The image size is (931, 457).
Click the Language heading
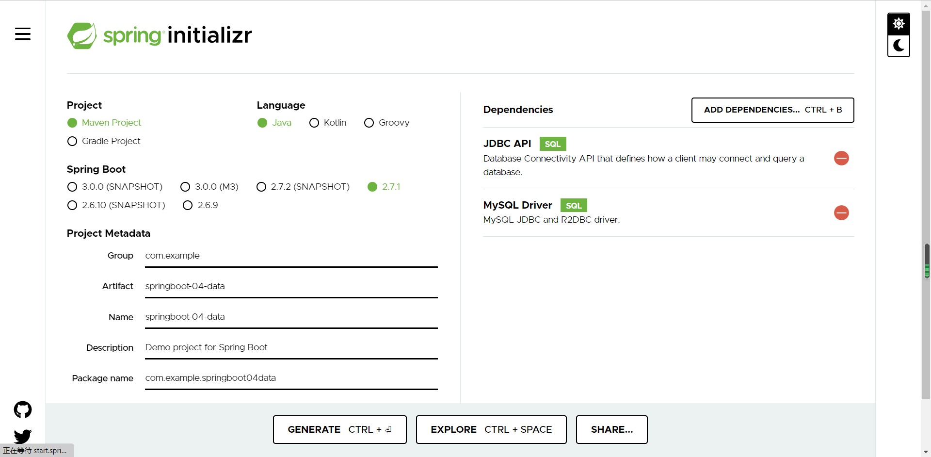pos(281,105)
